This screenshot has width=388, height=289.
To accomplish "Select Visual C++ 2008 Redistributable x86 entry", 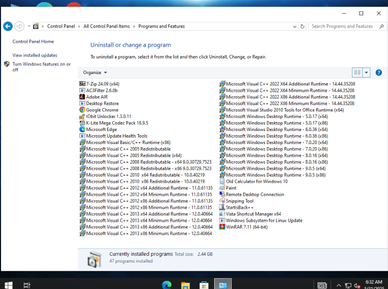I will (x=145, y=168).
